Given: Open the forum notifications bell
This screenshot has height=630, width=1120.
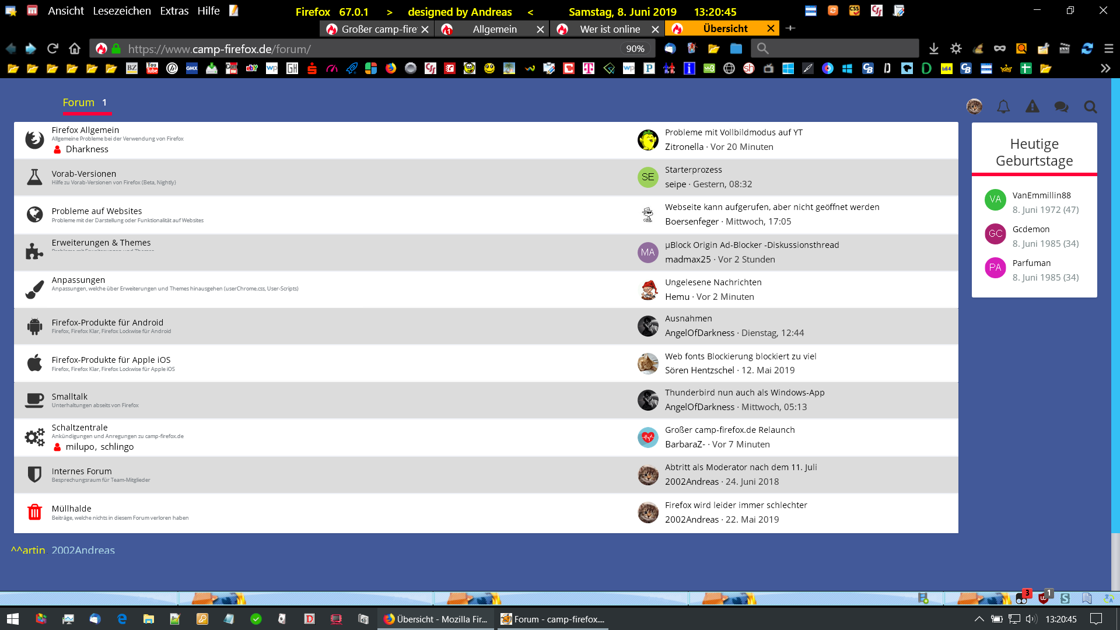Looking at the screenshot, I should 1003,107.
